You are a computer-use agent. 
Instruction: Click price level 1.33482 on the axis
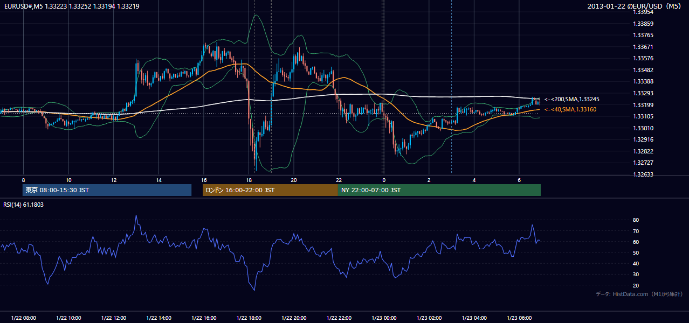click(643, 70)
